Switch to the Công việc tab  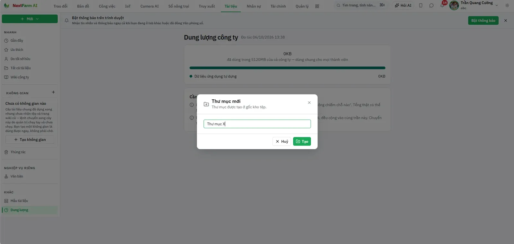[107, 6]
